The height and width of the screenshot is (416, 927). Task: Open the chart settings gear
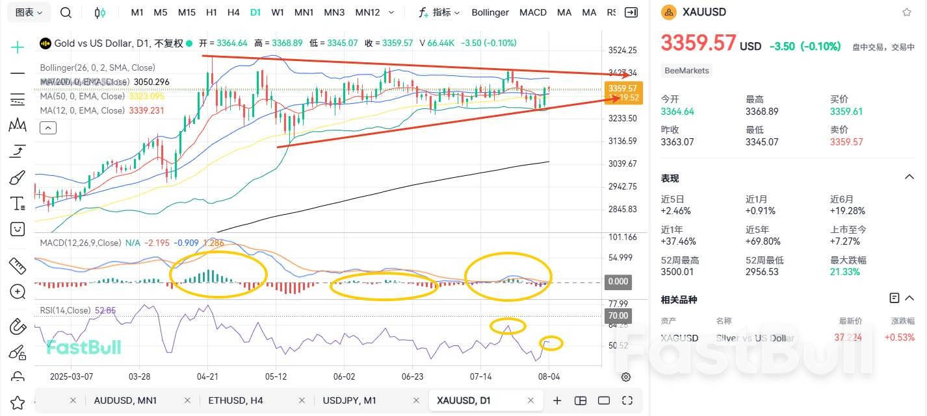point(625,376)
